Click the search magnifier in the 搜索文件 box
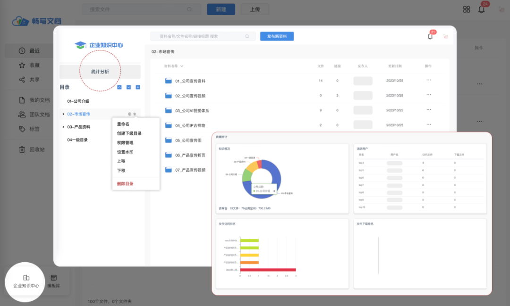The height and width of the screenshot is (306, 510). [x=189, y=9]
